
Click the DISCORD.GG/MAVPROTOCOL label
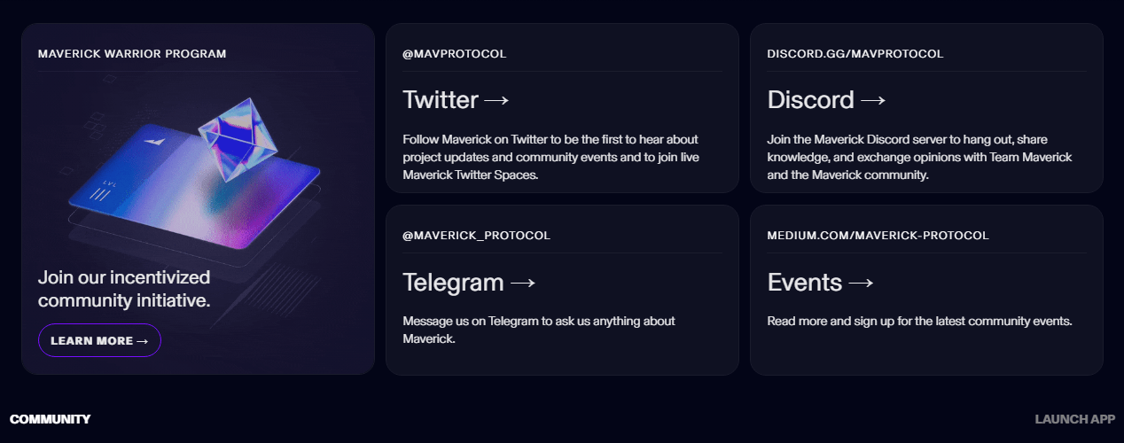click(x=855, y=54)
